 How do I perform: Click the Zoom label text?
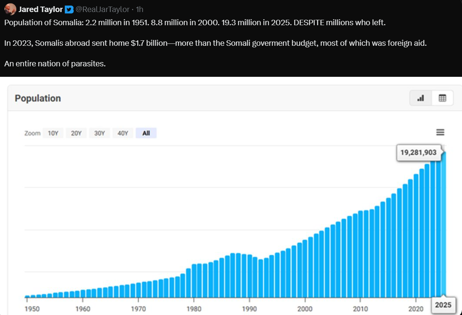33,133
